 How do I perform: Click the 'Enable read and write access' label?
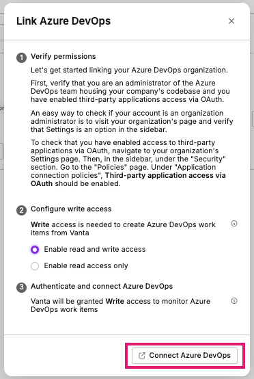click(x=95, y=249)
